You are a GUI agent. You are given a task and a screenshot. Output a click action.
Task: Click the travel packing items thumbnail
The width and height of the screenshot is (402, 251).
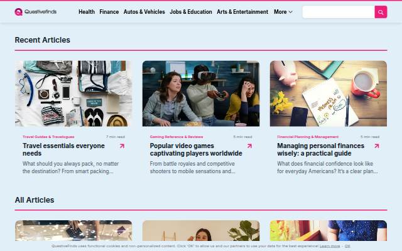point(73,93)
